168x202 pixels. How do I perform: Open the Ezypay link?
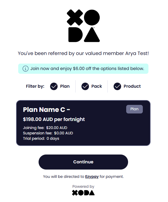pos(92,177)
